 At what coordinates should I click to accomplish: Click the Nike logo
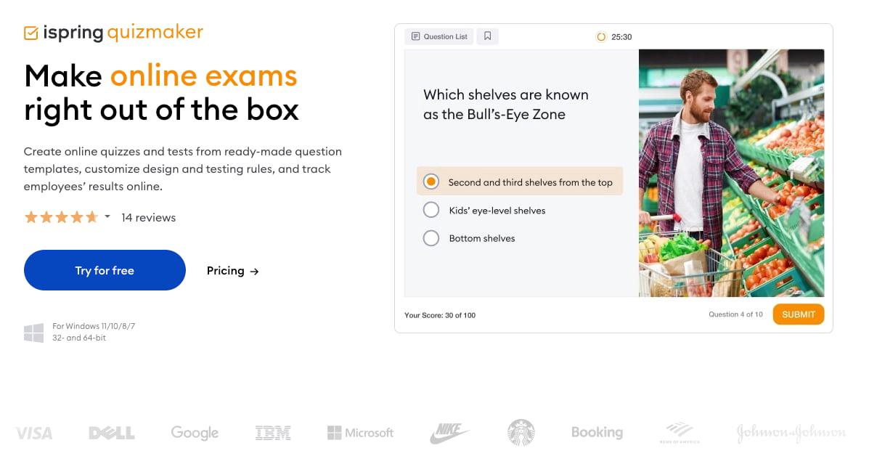pos(449,432)
